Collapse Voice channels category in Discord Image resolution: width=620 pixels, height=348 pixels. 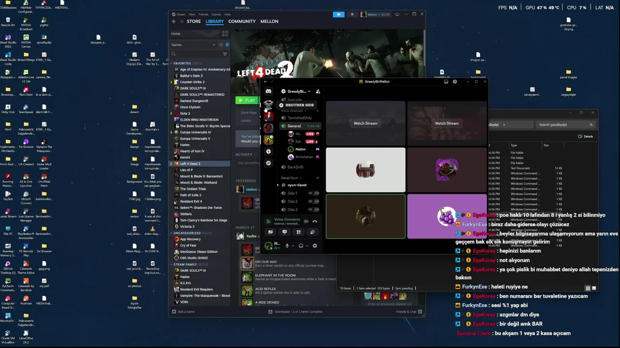(292, 111)
